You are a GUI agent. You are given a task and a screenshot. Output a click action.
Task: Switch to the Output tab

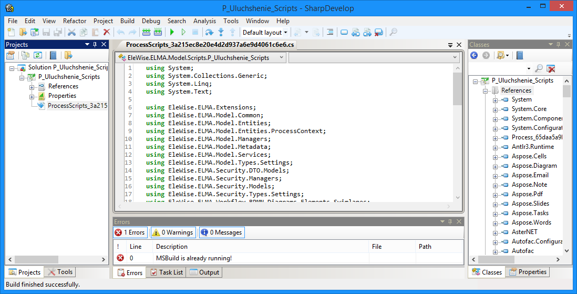click(x=204, y=272)
